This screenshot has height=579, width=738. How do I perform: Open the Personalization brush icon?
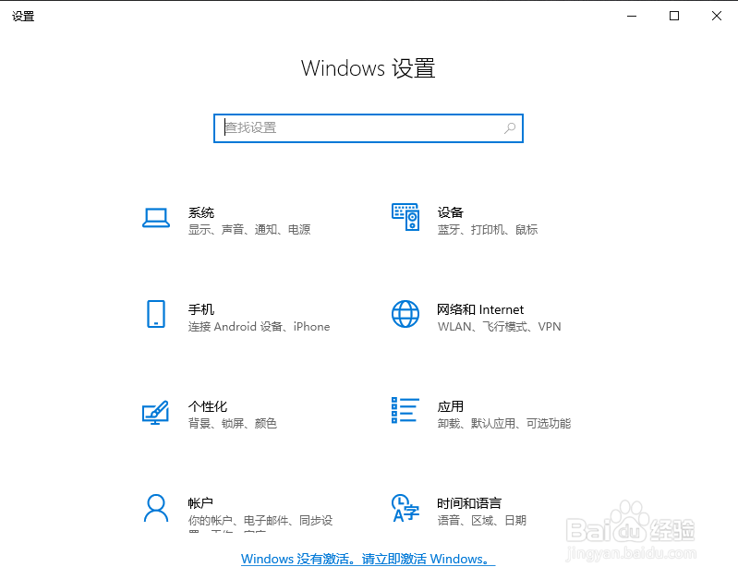(156, 412)
